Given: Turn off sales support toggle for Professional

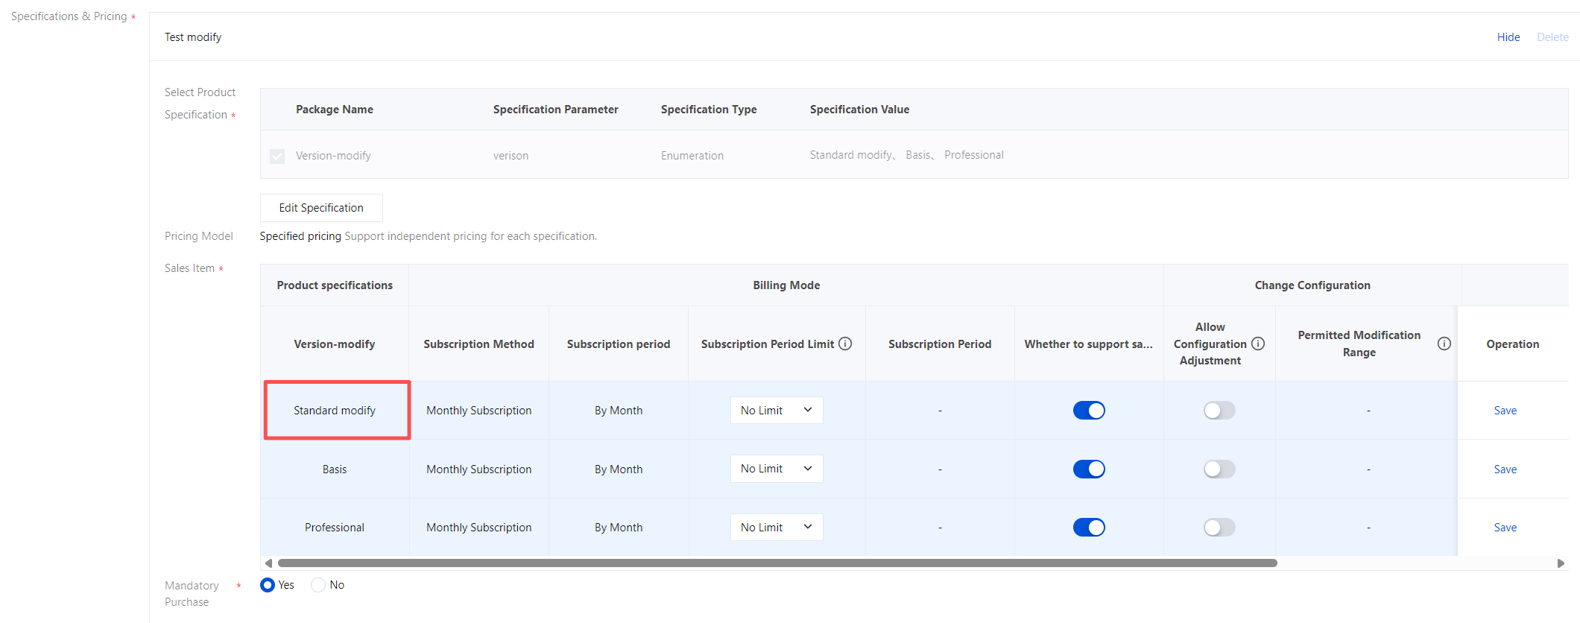Looking at the screenshot, I should click(x=1089, y=528).
